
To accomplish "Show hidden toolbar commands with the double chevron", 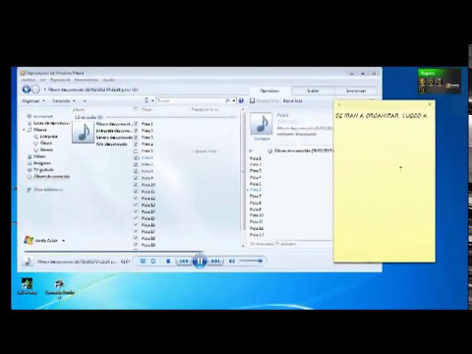I will pos(85,100).
